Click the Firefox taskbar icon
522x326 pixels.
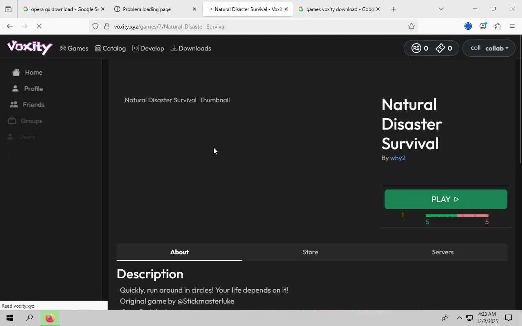[50, 318]
